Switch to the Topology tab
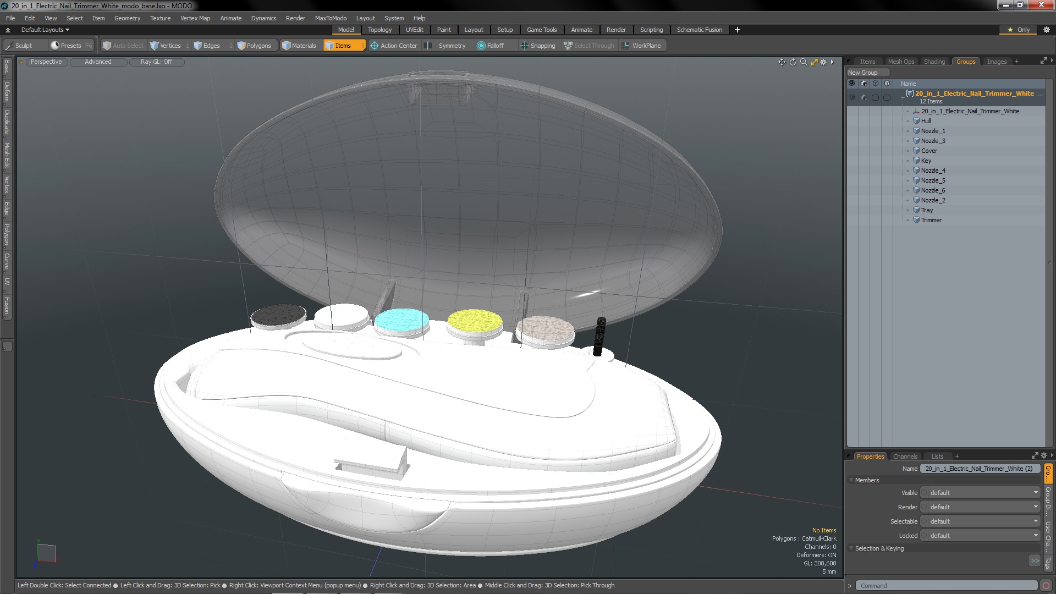The width and height of the screenshot is (1056, 594). [380, 30]
